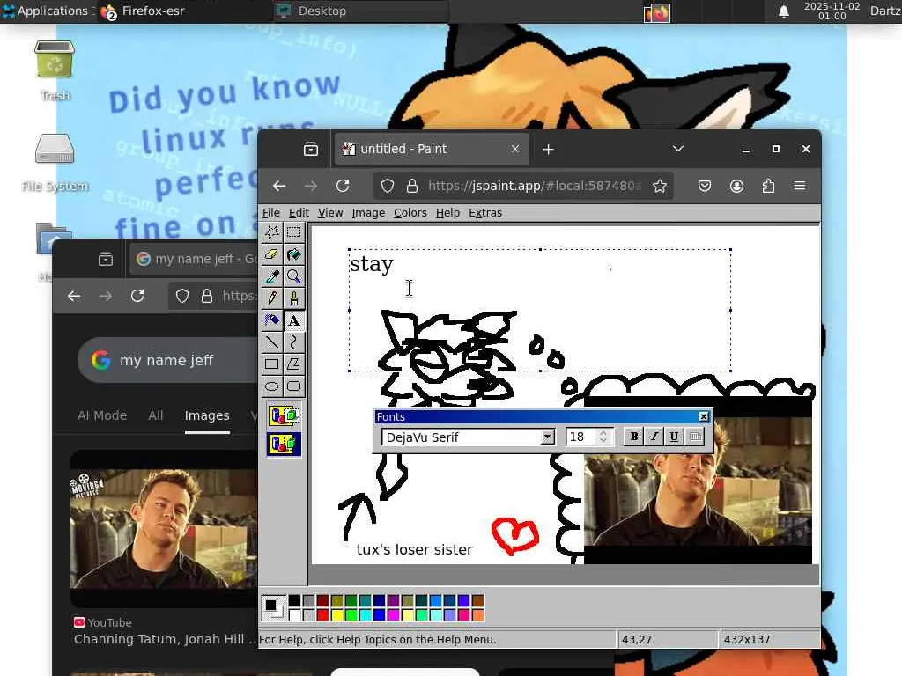This screenshot has width=902, height=676.
Task: Click the font size field showing 18
Action: (581, 437)
